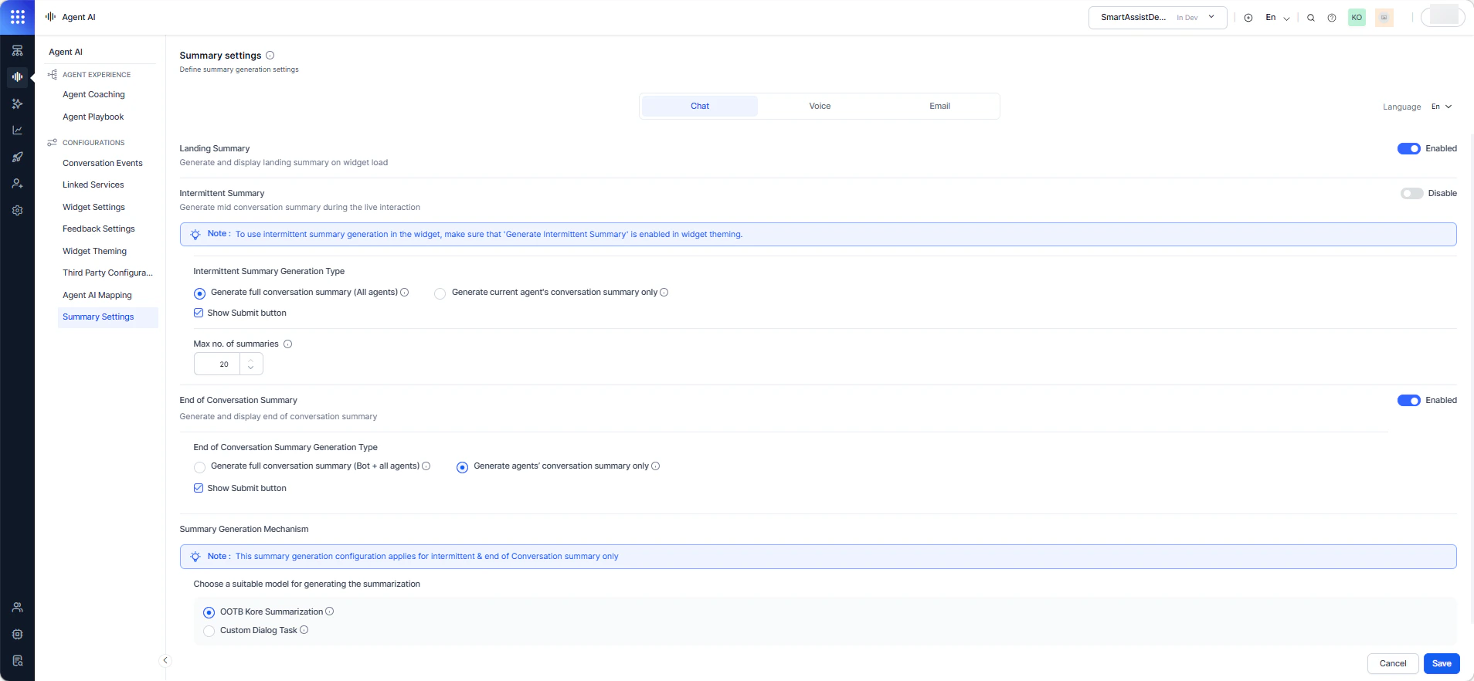Open the page Language En dropdown
This screenshot has width=1474, height=681.
point(1442,107)
